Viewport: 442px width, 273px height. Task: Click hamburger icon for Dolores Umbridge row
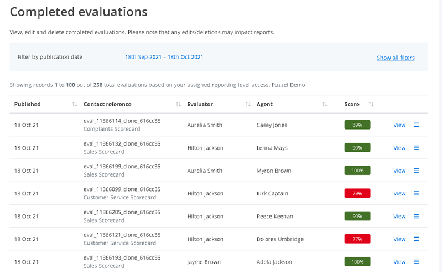click(417, 239)
